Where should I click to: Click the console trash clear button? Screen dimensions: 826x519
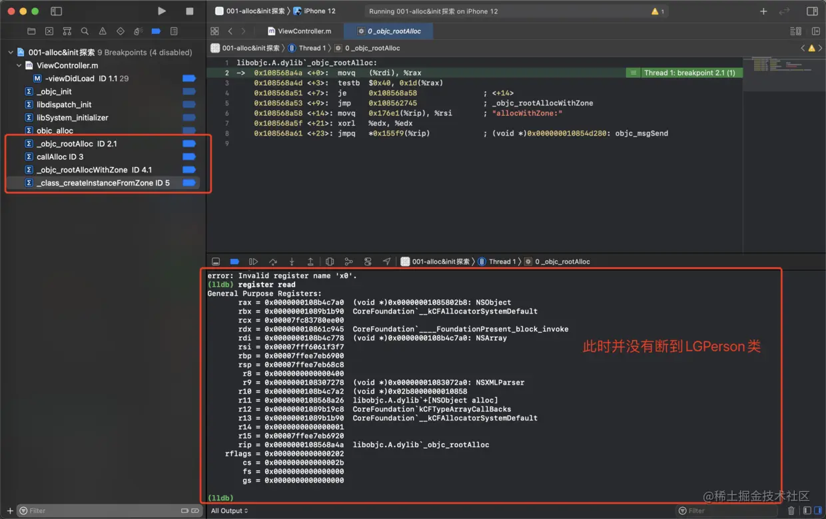pos(791,510)
